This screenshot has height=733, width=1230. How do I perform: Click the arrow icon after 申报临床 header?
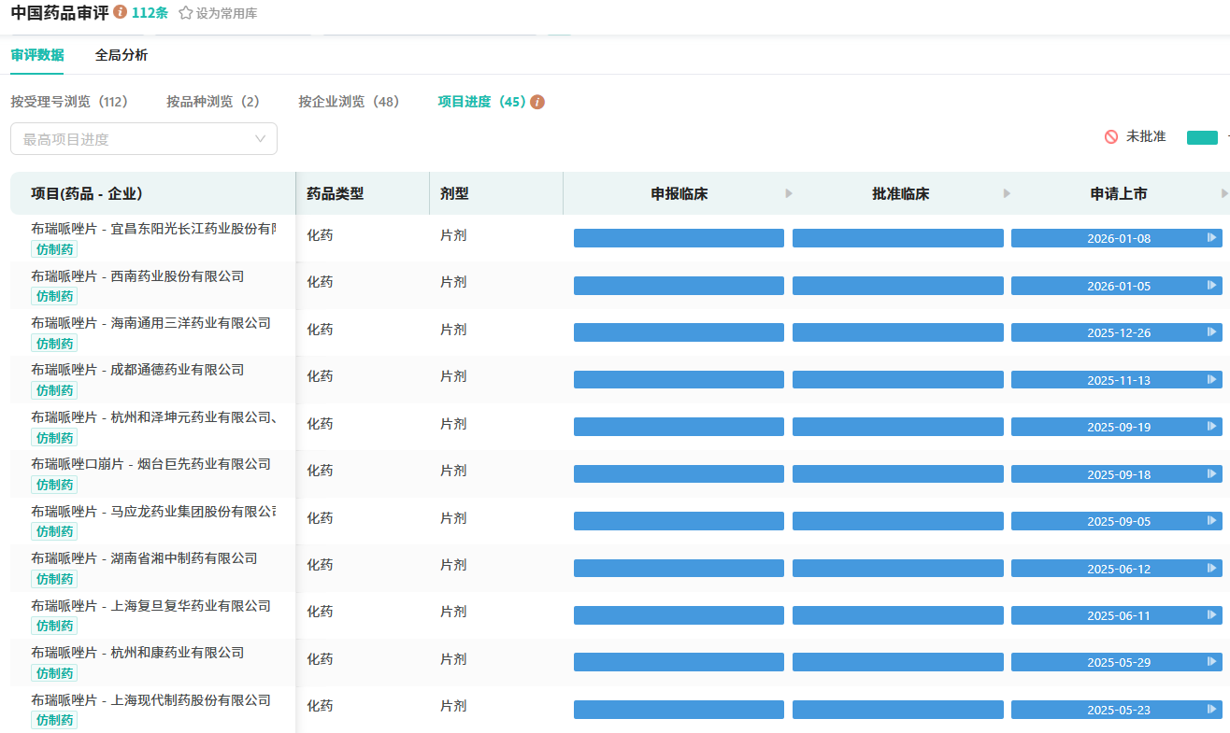789,193
